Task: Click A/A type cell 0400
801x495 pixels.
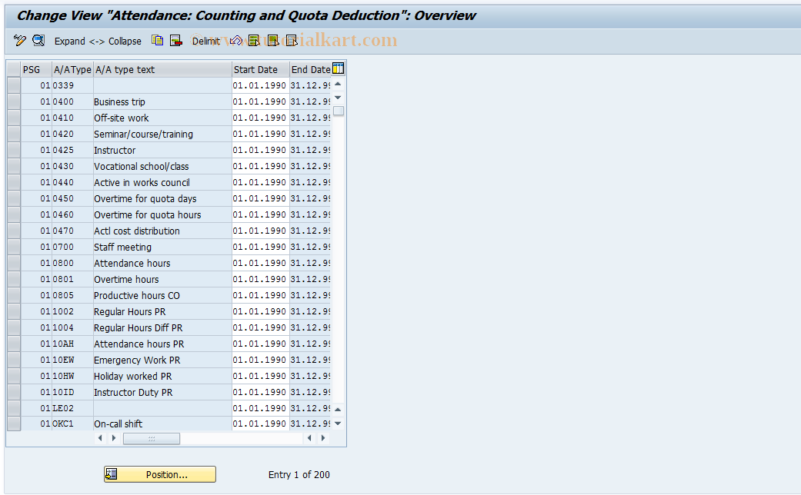Action: [x=72, y=101]
